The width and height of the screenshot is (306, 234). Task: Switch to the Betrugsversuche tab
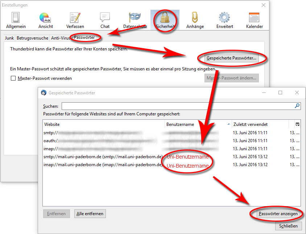(x=33, y=38)
